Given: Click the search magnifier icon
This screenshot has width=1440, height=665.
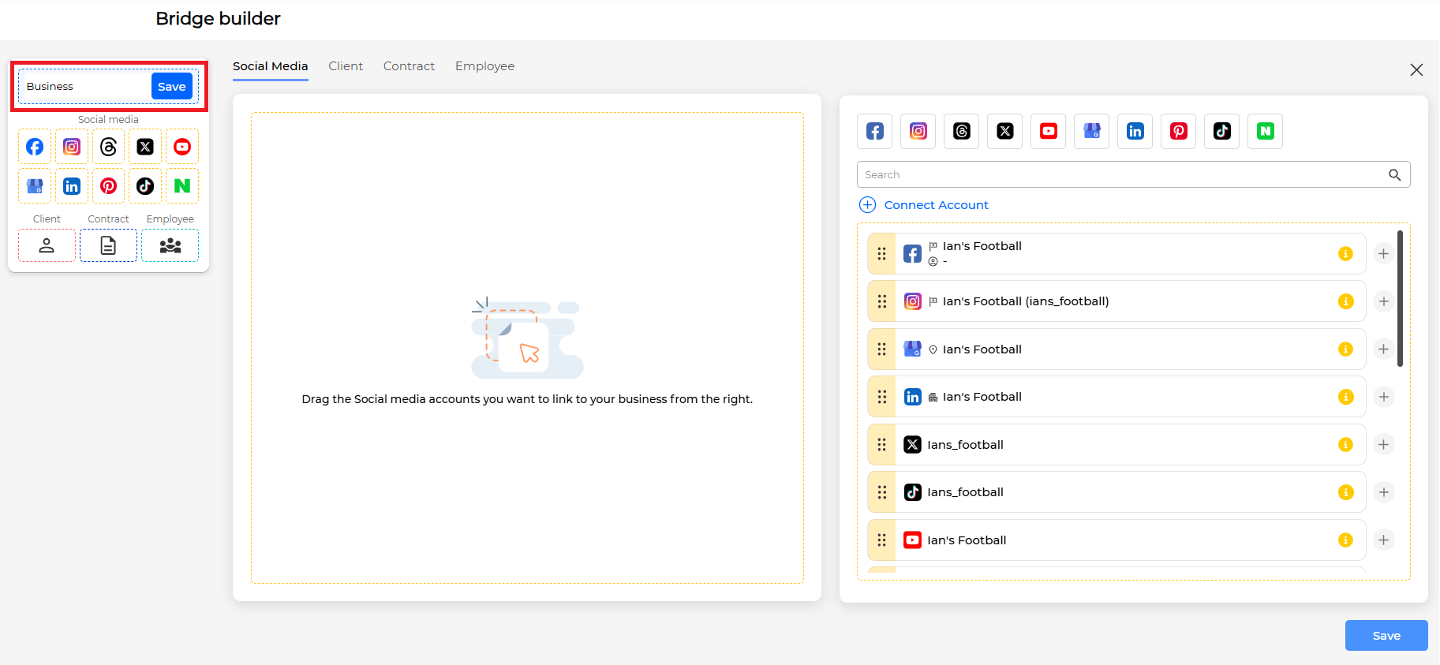Looking at the screenshot, I should pos(1395,175).
